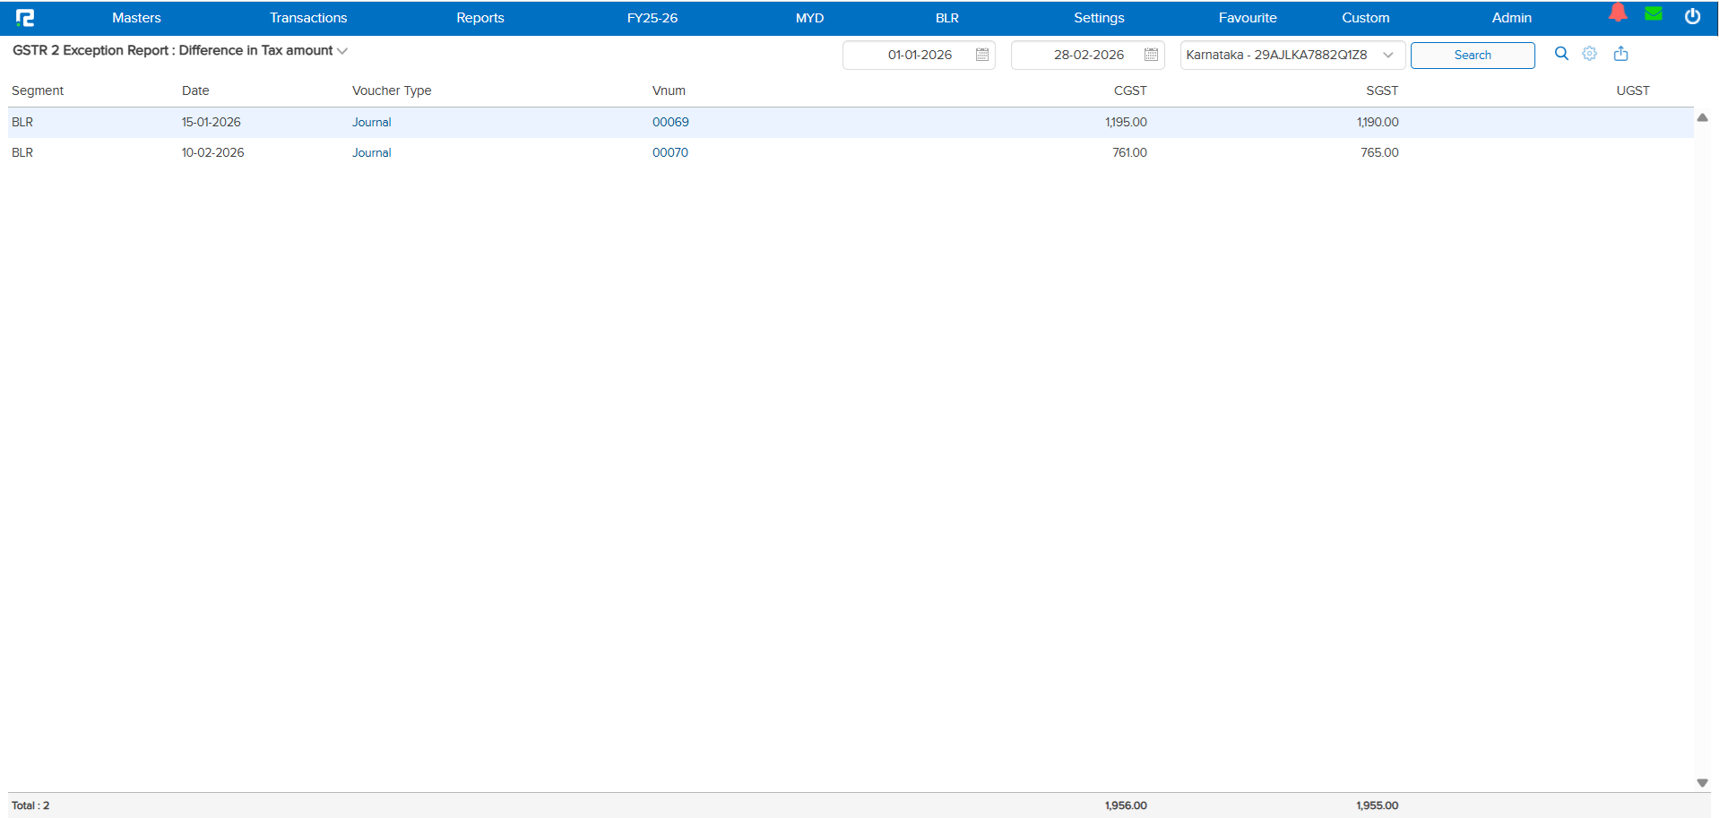Open Journal link for 10-02-2026 row
1719x818 pixels.
[x=371, y=153]
